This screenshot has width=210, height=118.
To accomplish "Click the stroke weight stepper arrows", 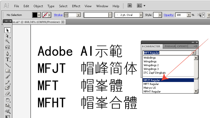I will pos(66,15).
